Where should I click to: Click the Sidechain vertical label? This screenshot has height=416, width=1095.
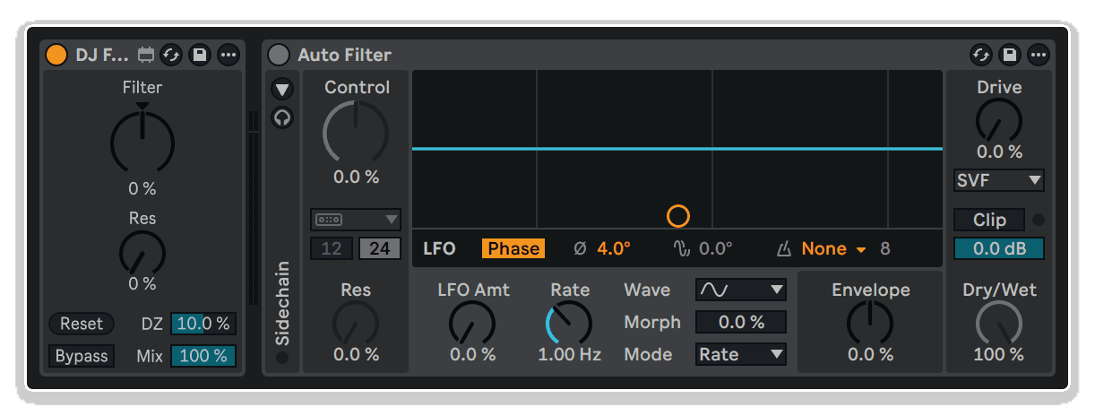point(283,303)
